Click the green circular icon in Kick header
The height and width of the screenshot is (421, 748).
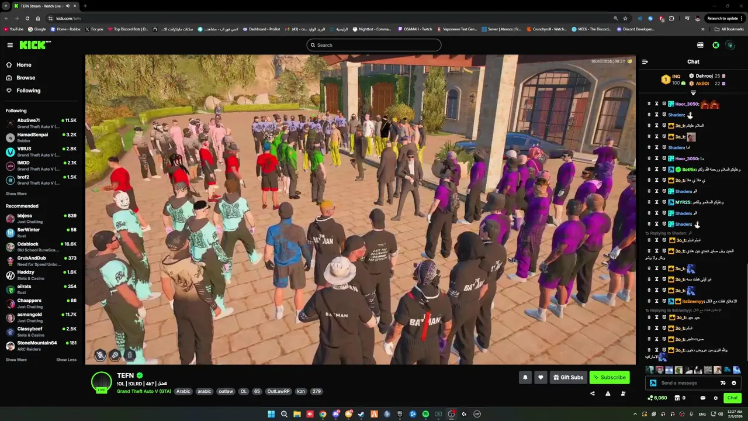click(x=716, y=45)
